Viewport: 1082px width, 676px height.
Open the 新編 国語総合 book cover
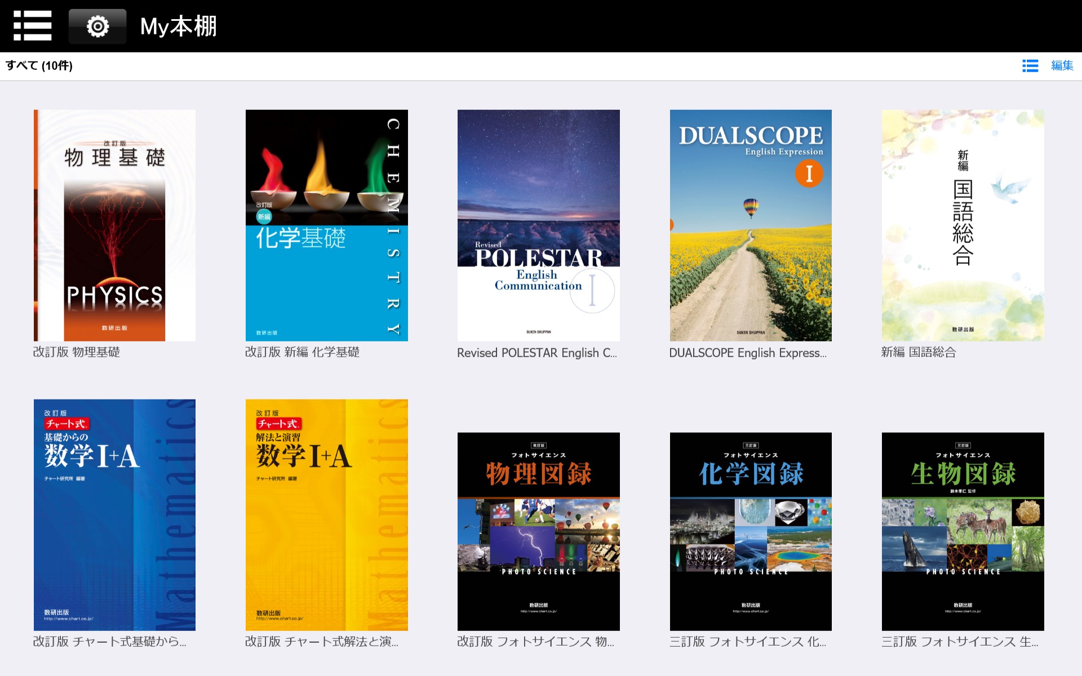click(963, 225)
